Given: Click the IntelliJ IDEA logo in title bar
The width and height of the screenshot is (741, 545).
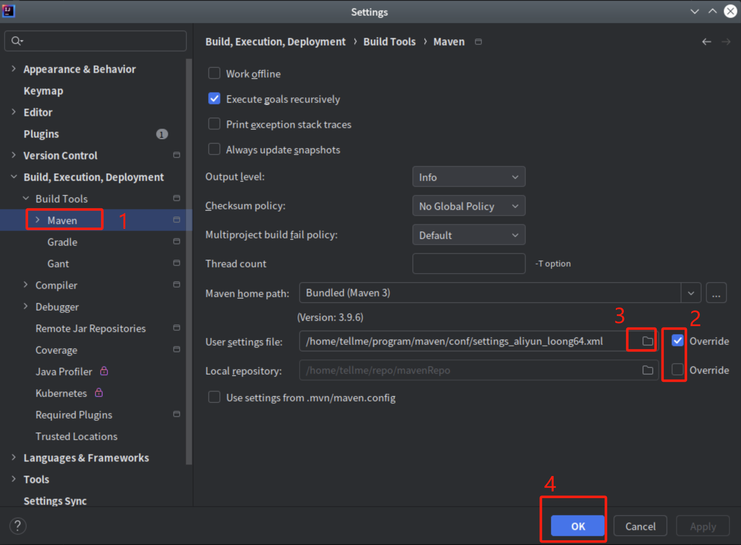Looking at the screenshot, I should click(8, 11).
